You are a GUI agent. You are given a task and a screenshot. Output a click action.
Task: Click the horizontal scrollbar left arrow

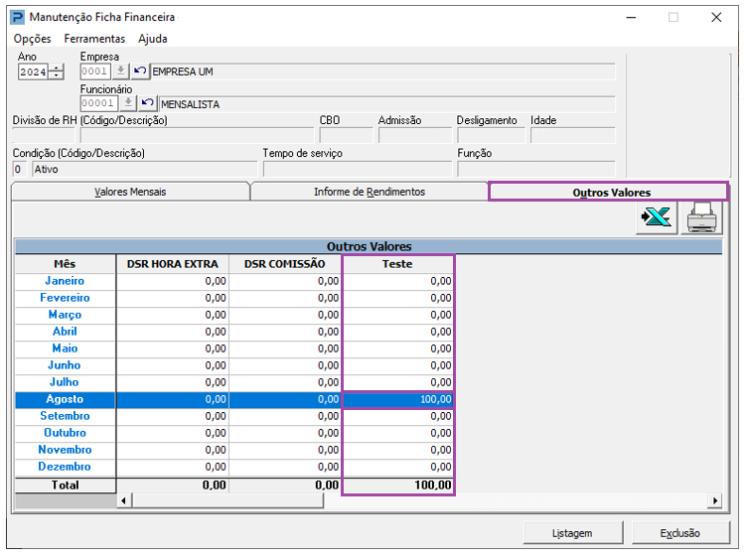[124, 500]
